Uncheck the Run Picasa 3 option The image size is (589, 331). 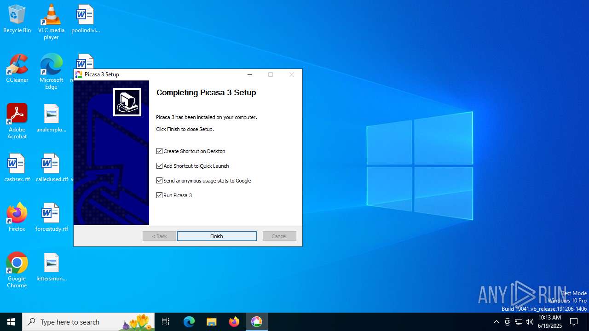coord(160,195)
